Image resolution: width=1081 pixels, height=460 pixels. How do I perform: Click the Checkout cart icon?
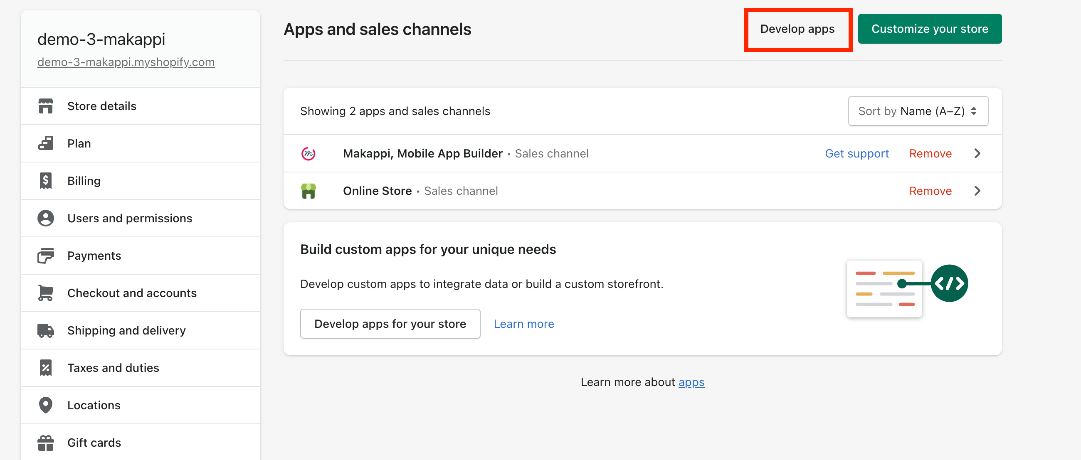coord(45,293)
